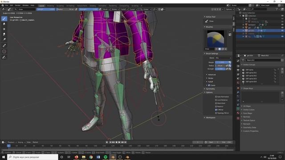Open the Blend mode Mix dropdown

click(x=223, y=58)
